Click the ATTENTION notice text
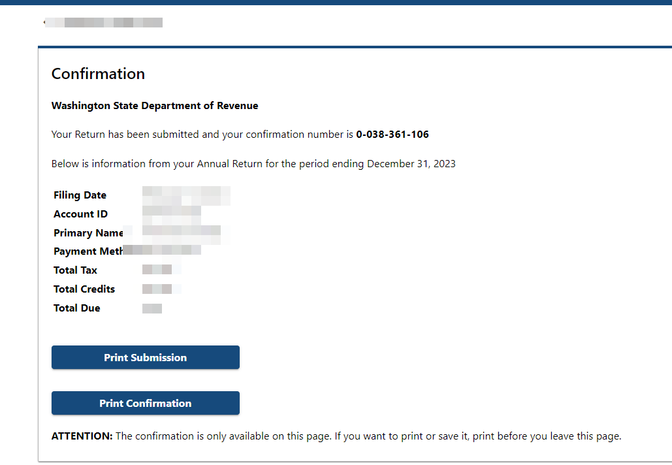The image size is (672, 465). click(336, 436)
